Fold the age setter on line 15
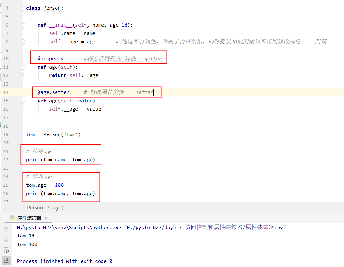This screenshot has height=267, width=344. [x=23, y=101]
